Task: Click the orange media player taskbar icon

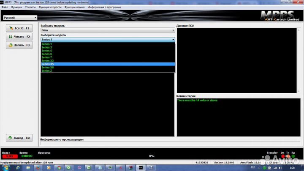Action: pyautogui.click(x=48, y=168)
